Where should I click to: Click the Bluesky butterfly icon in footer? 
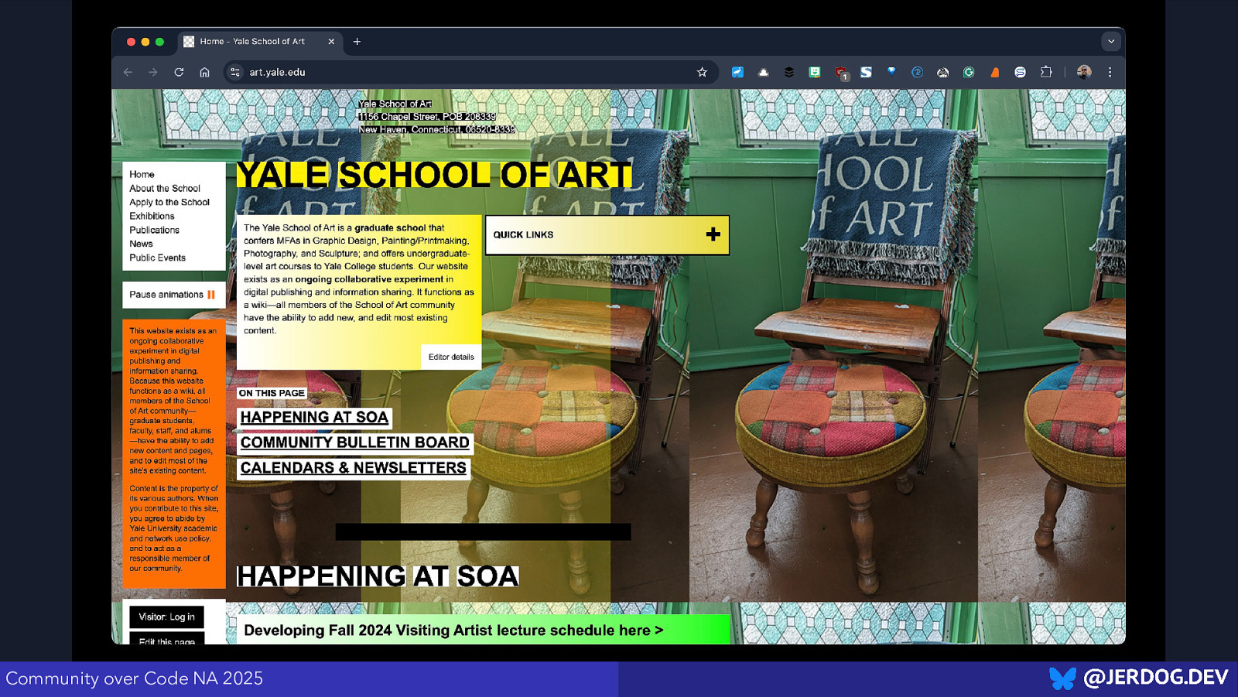click(1062, 678)
